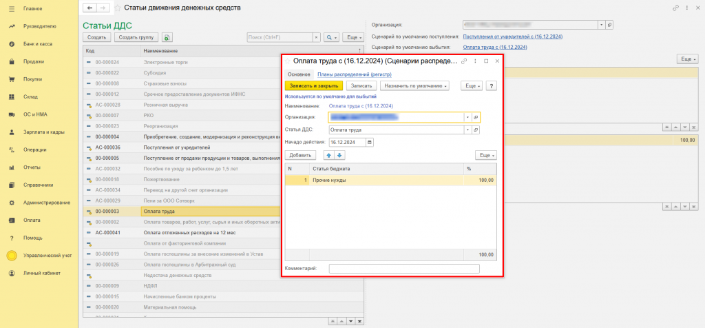This screenshot has height=328, width=705.
Task: Add Статьи движения денежных средств to favorites
Action: (x=117, y=8)
